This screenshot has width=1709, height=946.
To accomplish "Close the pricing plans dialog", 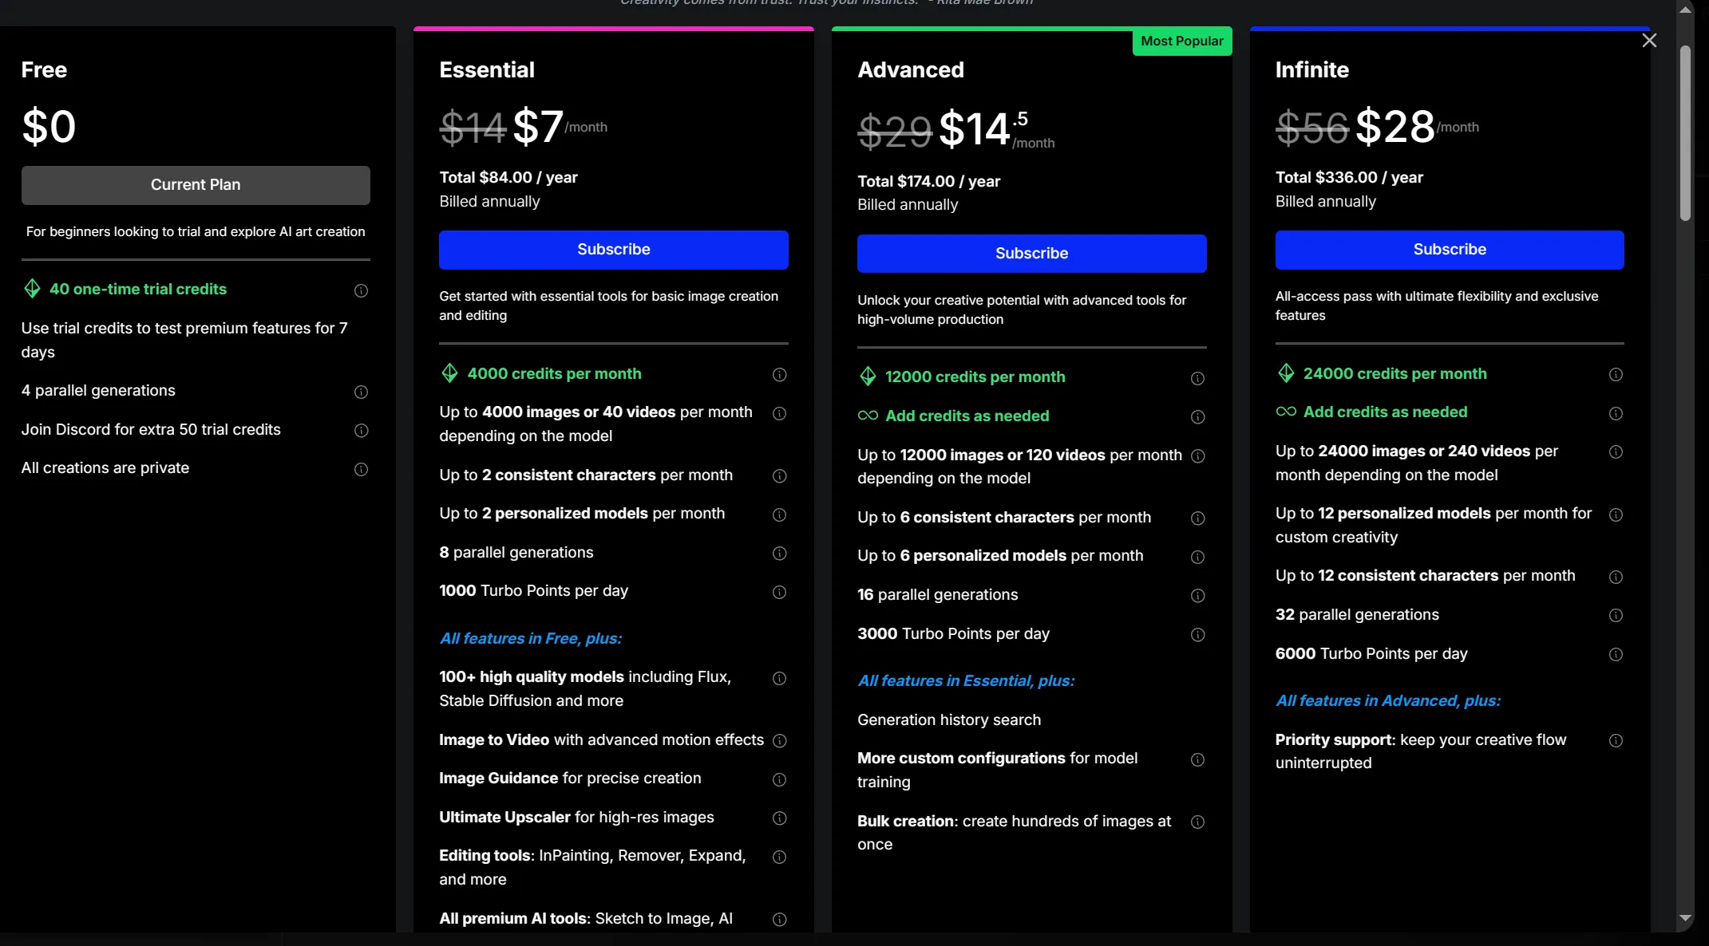I will click(1649, 41).
